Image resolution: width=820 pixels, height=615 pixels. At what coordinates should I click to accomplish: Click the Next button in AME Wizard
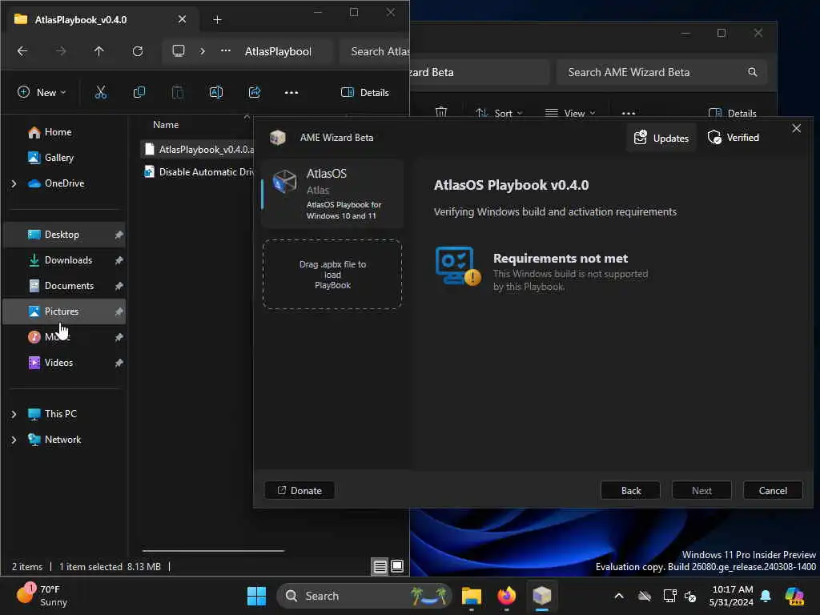click(x=701, y=491)
